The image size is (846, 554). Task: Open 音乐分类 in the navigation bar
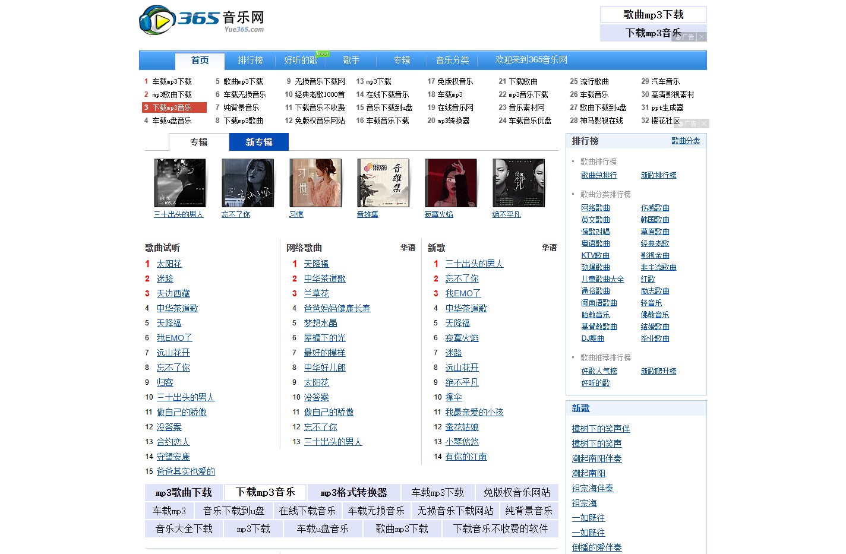click(452, 60)
